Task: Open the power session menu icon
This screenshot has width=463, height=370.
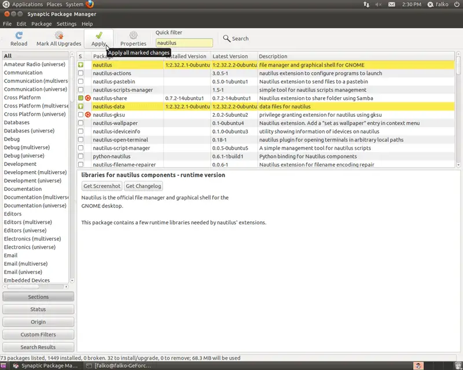Action: click(457, 5)
